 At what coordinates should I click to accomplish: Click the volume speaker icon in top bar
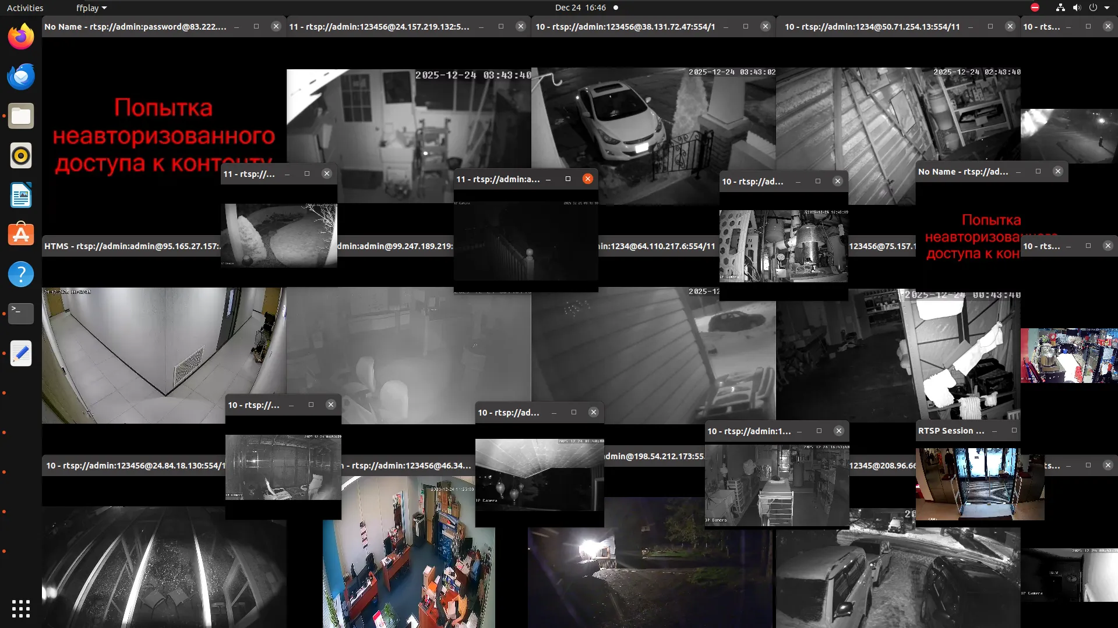(x=1077, y=8)
